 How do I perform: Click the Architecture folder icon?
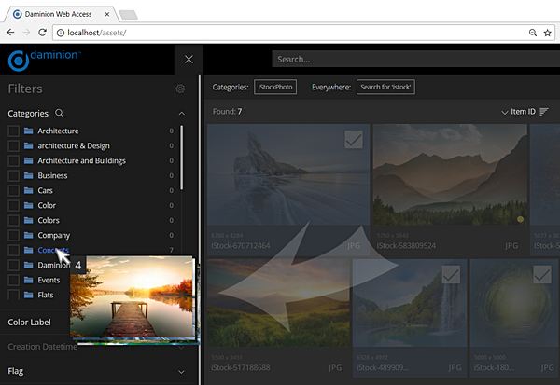point(29,131)
